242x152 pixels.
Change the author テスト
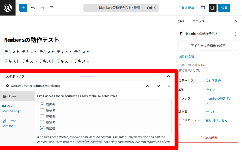tap(210, 112)
